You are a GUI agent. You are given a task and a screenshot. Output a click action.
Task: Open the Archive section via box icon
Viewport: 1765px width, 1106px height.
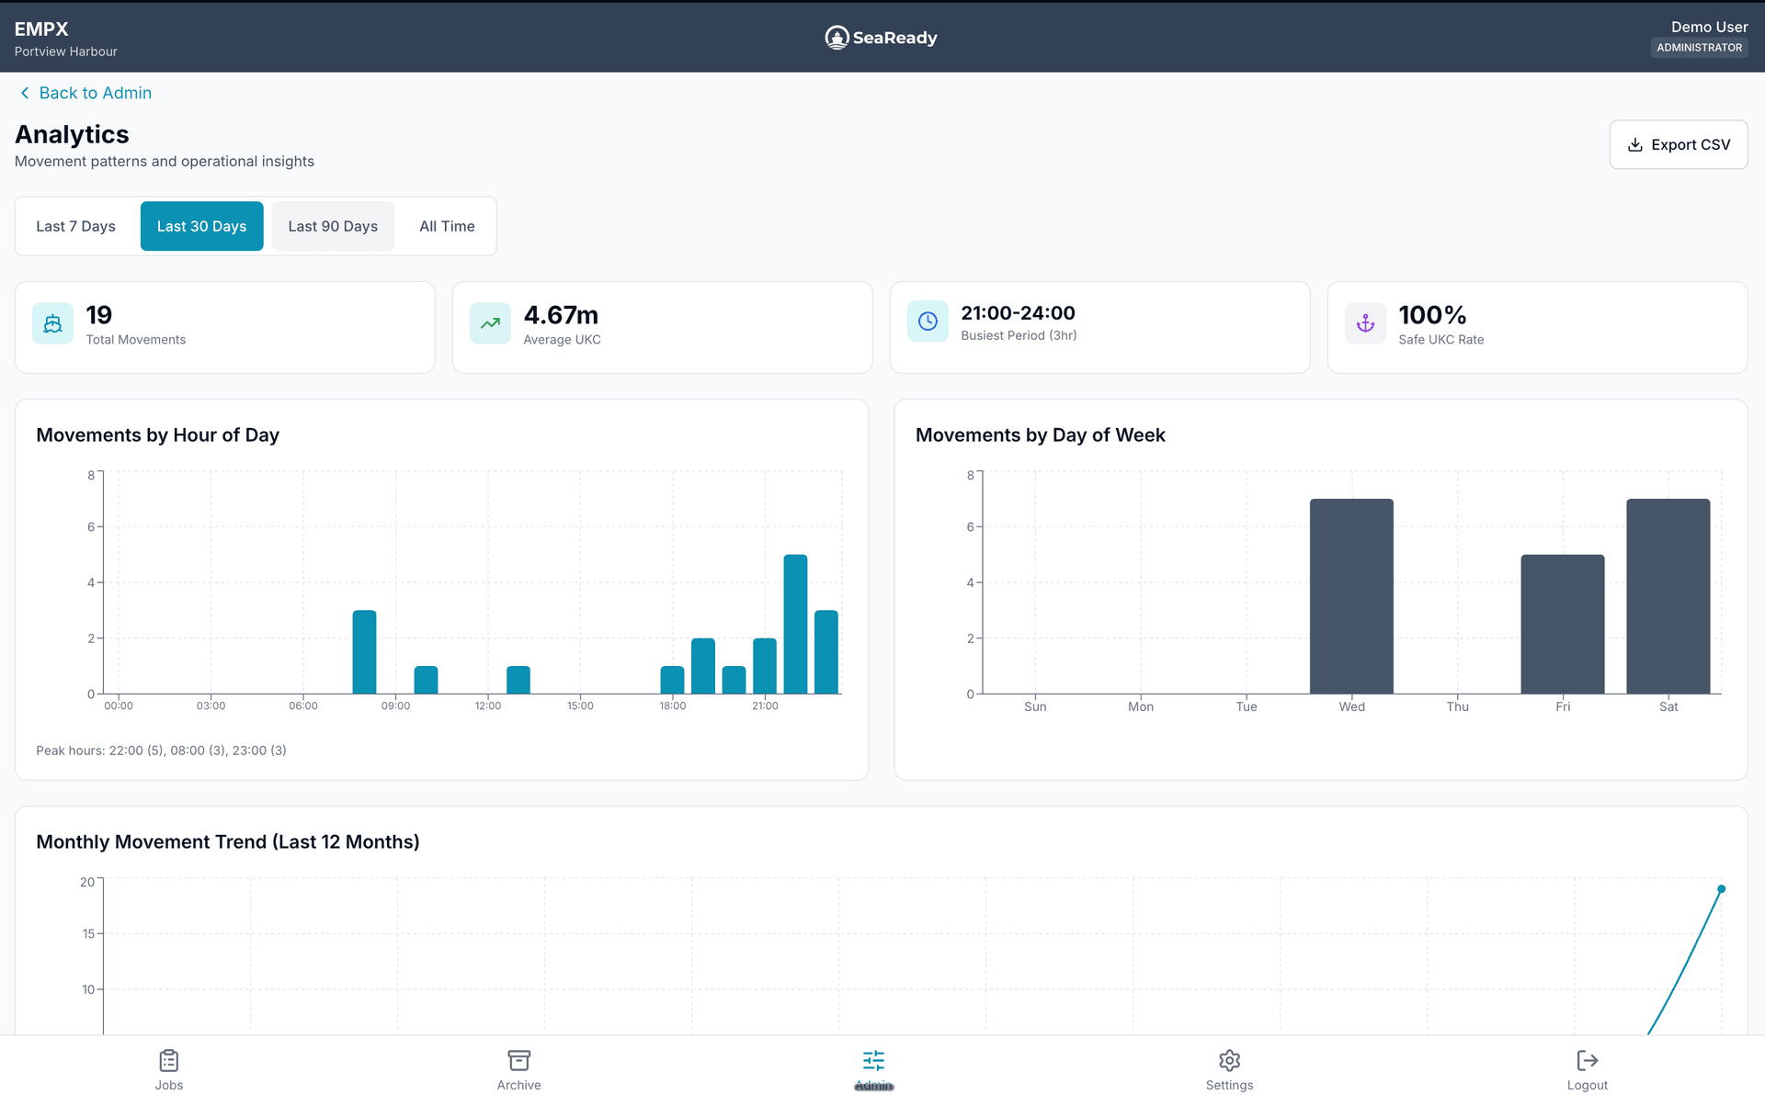518,1061
